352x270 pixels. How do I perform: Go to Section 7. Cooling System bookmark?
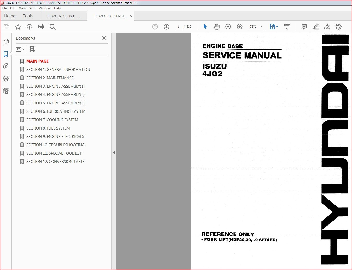click(52, 120)
